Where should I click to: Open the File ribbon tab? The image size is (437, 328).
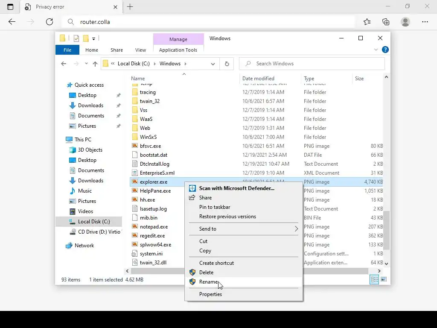67,50
